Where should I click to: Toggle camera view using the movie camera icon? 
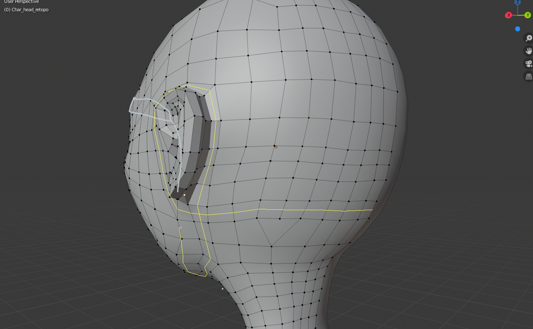528,63
